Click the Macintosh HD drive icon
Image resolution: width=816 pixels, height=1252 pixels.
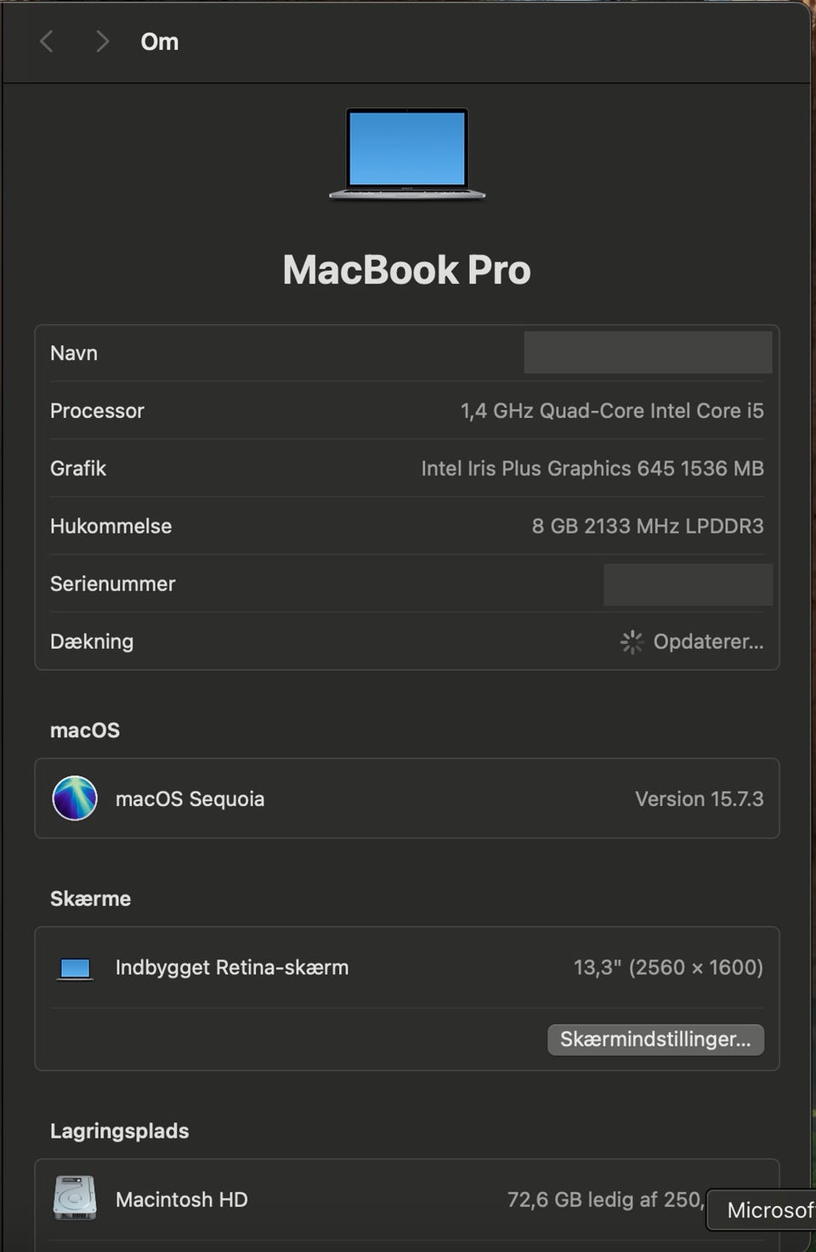pyautogui.click(x=75, y=1198)
